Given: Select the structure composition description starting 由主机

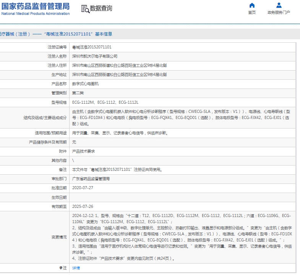Looking at the screenshot, I should pos(181,117).
